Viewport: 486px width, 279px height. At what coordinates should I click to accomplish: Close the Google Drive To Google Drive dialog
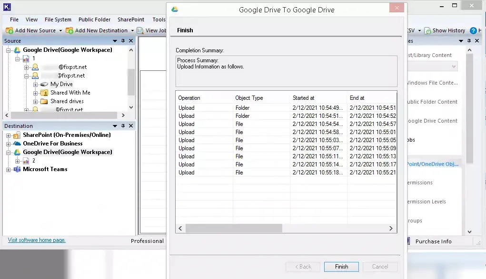397,8
